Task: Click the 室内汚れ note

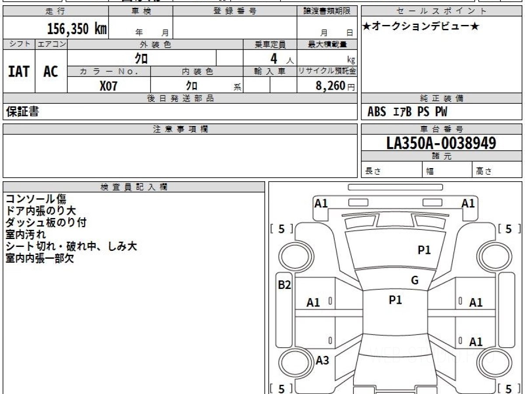Action: click(x=25, y=235)
